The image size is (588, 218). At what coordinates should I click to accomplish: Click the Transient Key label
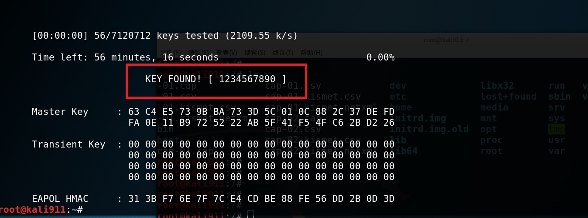[68, 144]
